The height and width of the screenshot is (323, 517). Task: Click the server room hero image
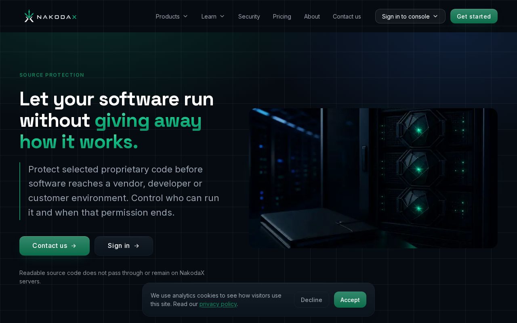coord(373,178)
